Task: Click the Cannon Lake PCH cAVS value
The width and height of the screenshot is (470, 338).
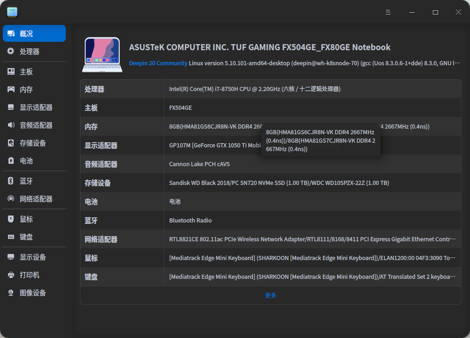Action: coord(199,164)
